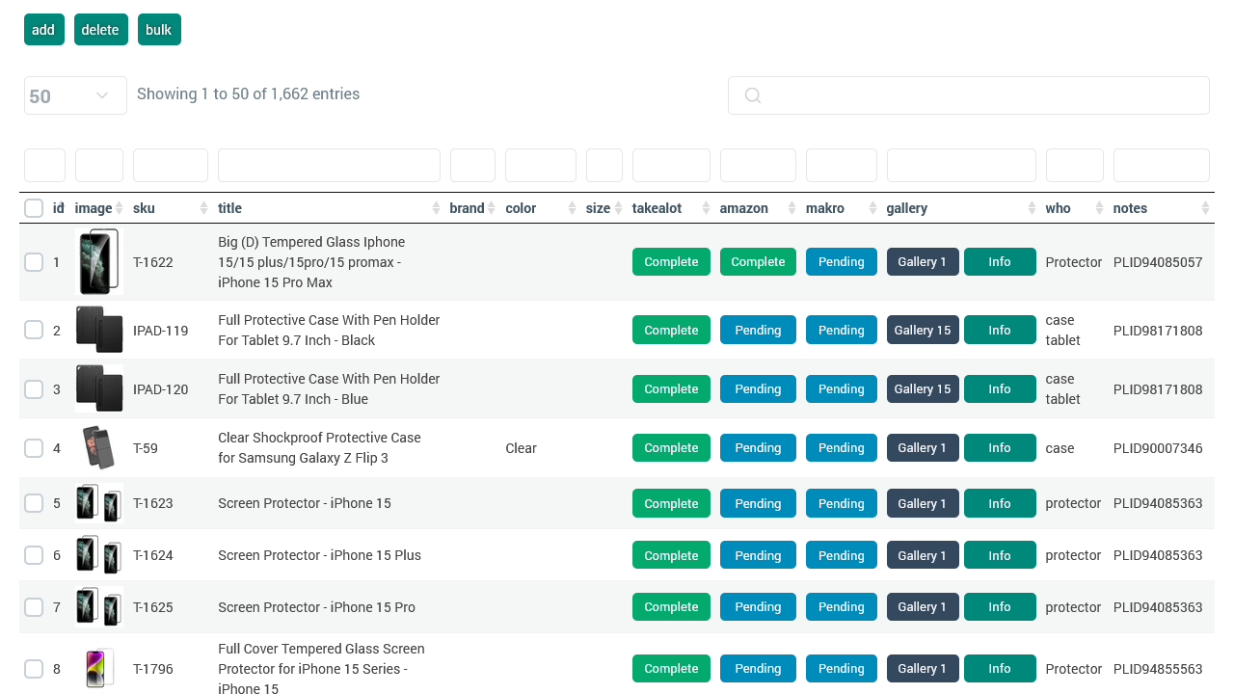Viewport: 1234px width, 694px height.
Task: Click the search magnifier icon
Action: pyautogui.click(x=752, y=95)
